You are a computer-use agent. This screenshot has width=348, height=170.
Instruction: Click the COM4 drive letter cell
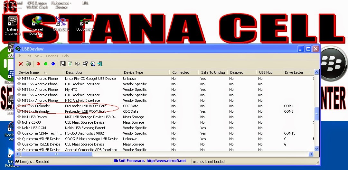288,106
